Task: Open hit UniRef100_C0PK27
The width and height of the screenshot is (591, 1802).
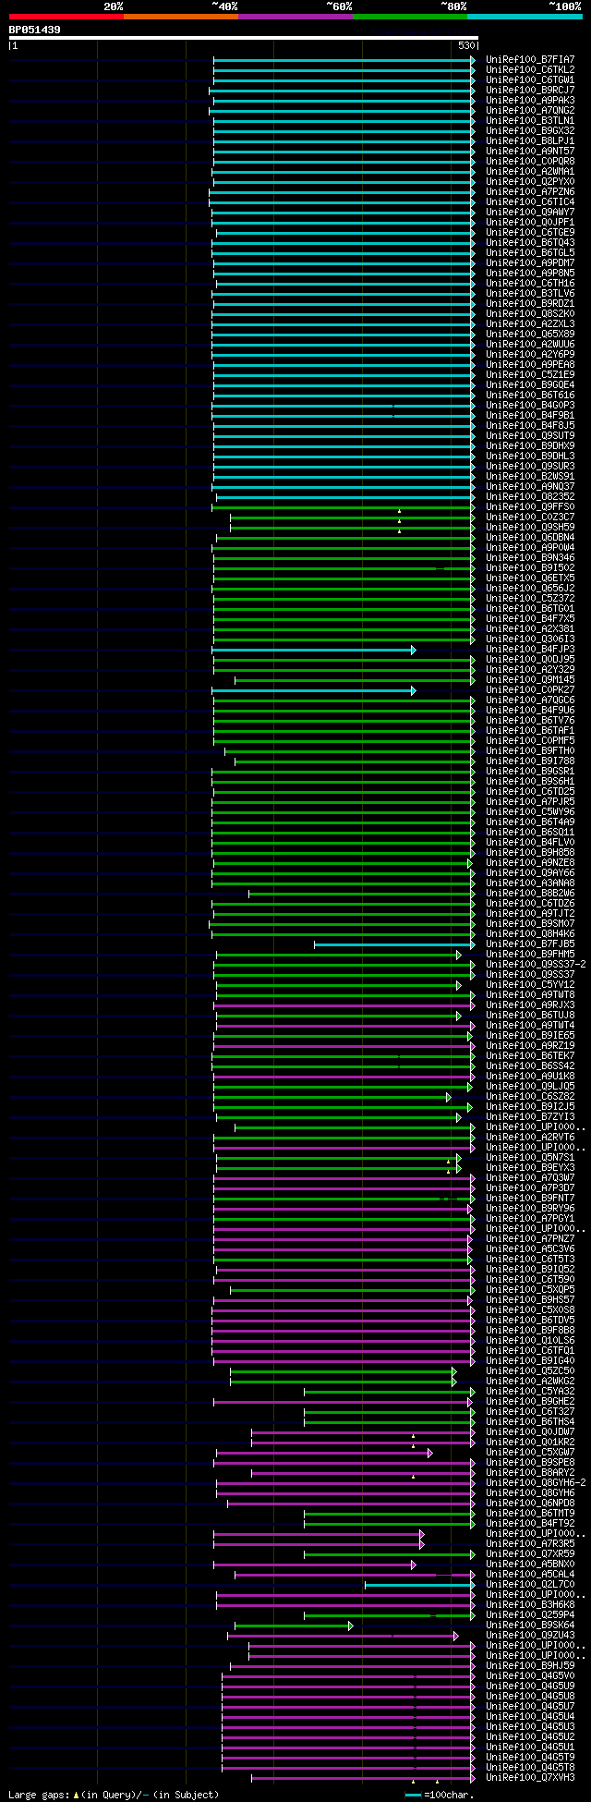Action: (530, 689)
